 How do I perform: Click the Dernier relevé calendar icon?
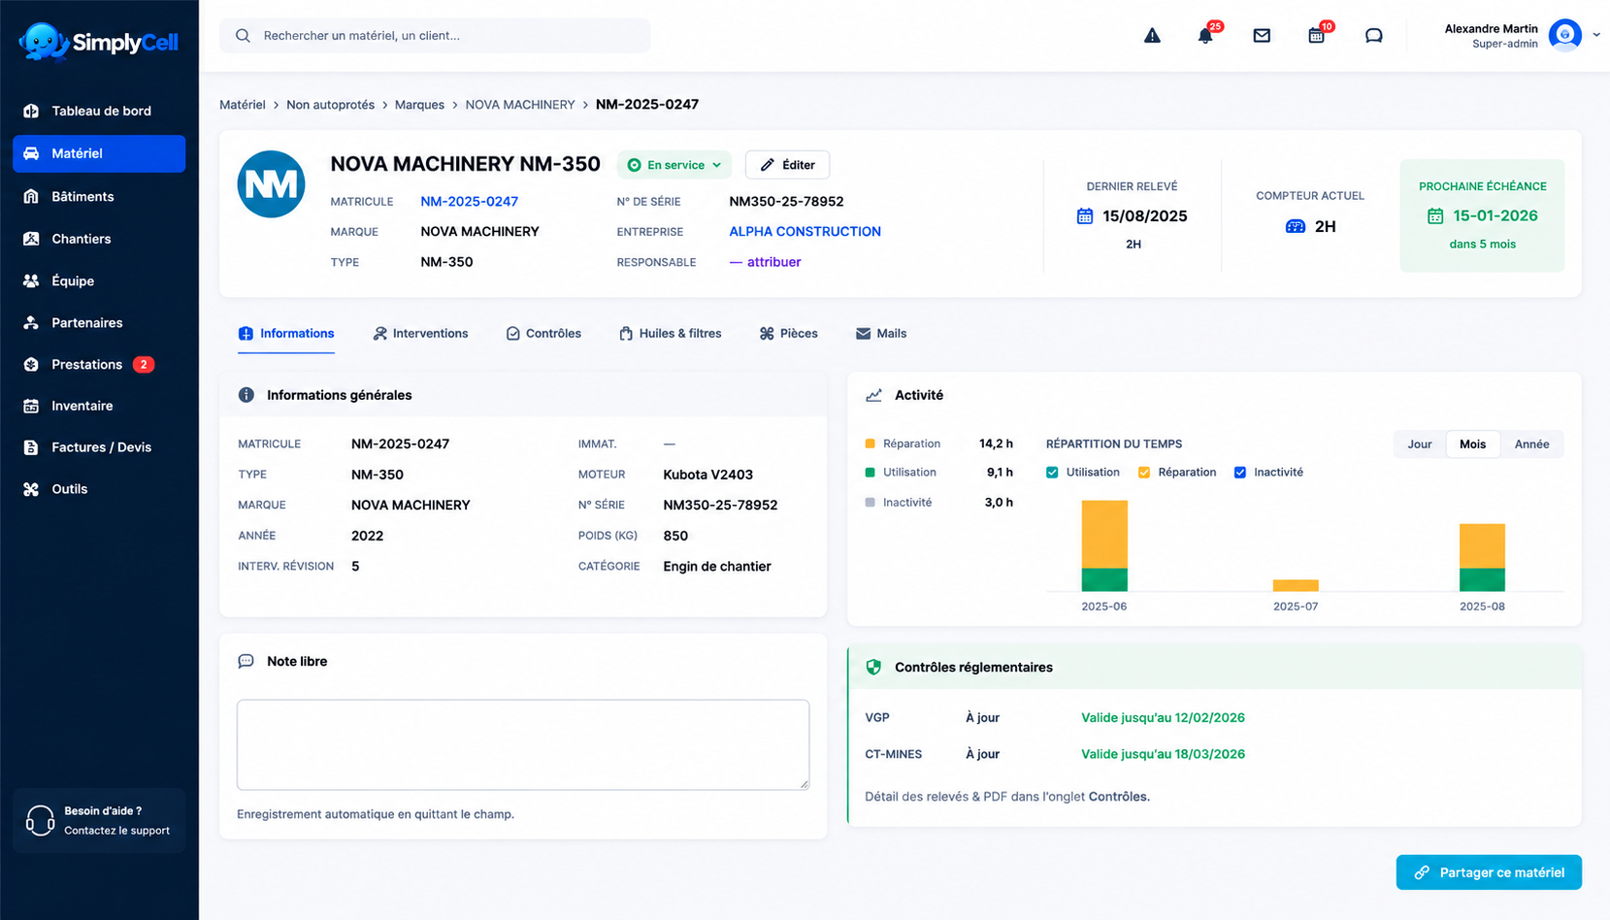1085,215
